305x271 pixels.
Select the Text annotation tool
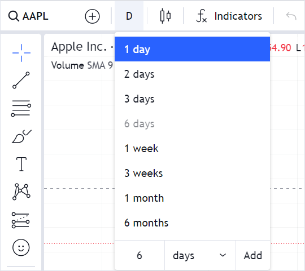(x=21, y=164)
